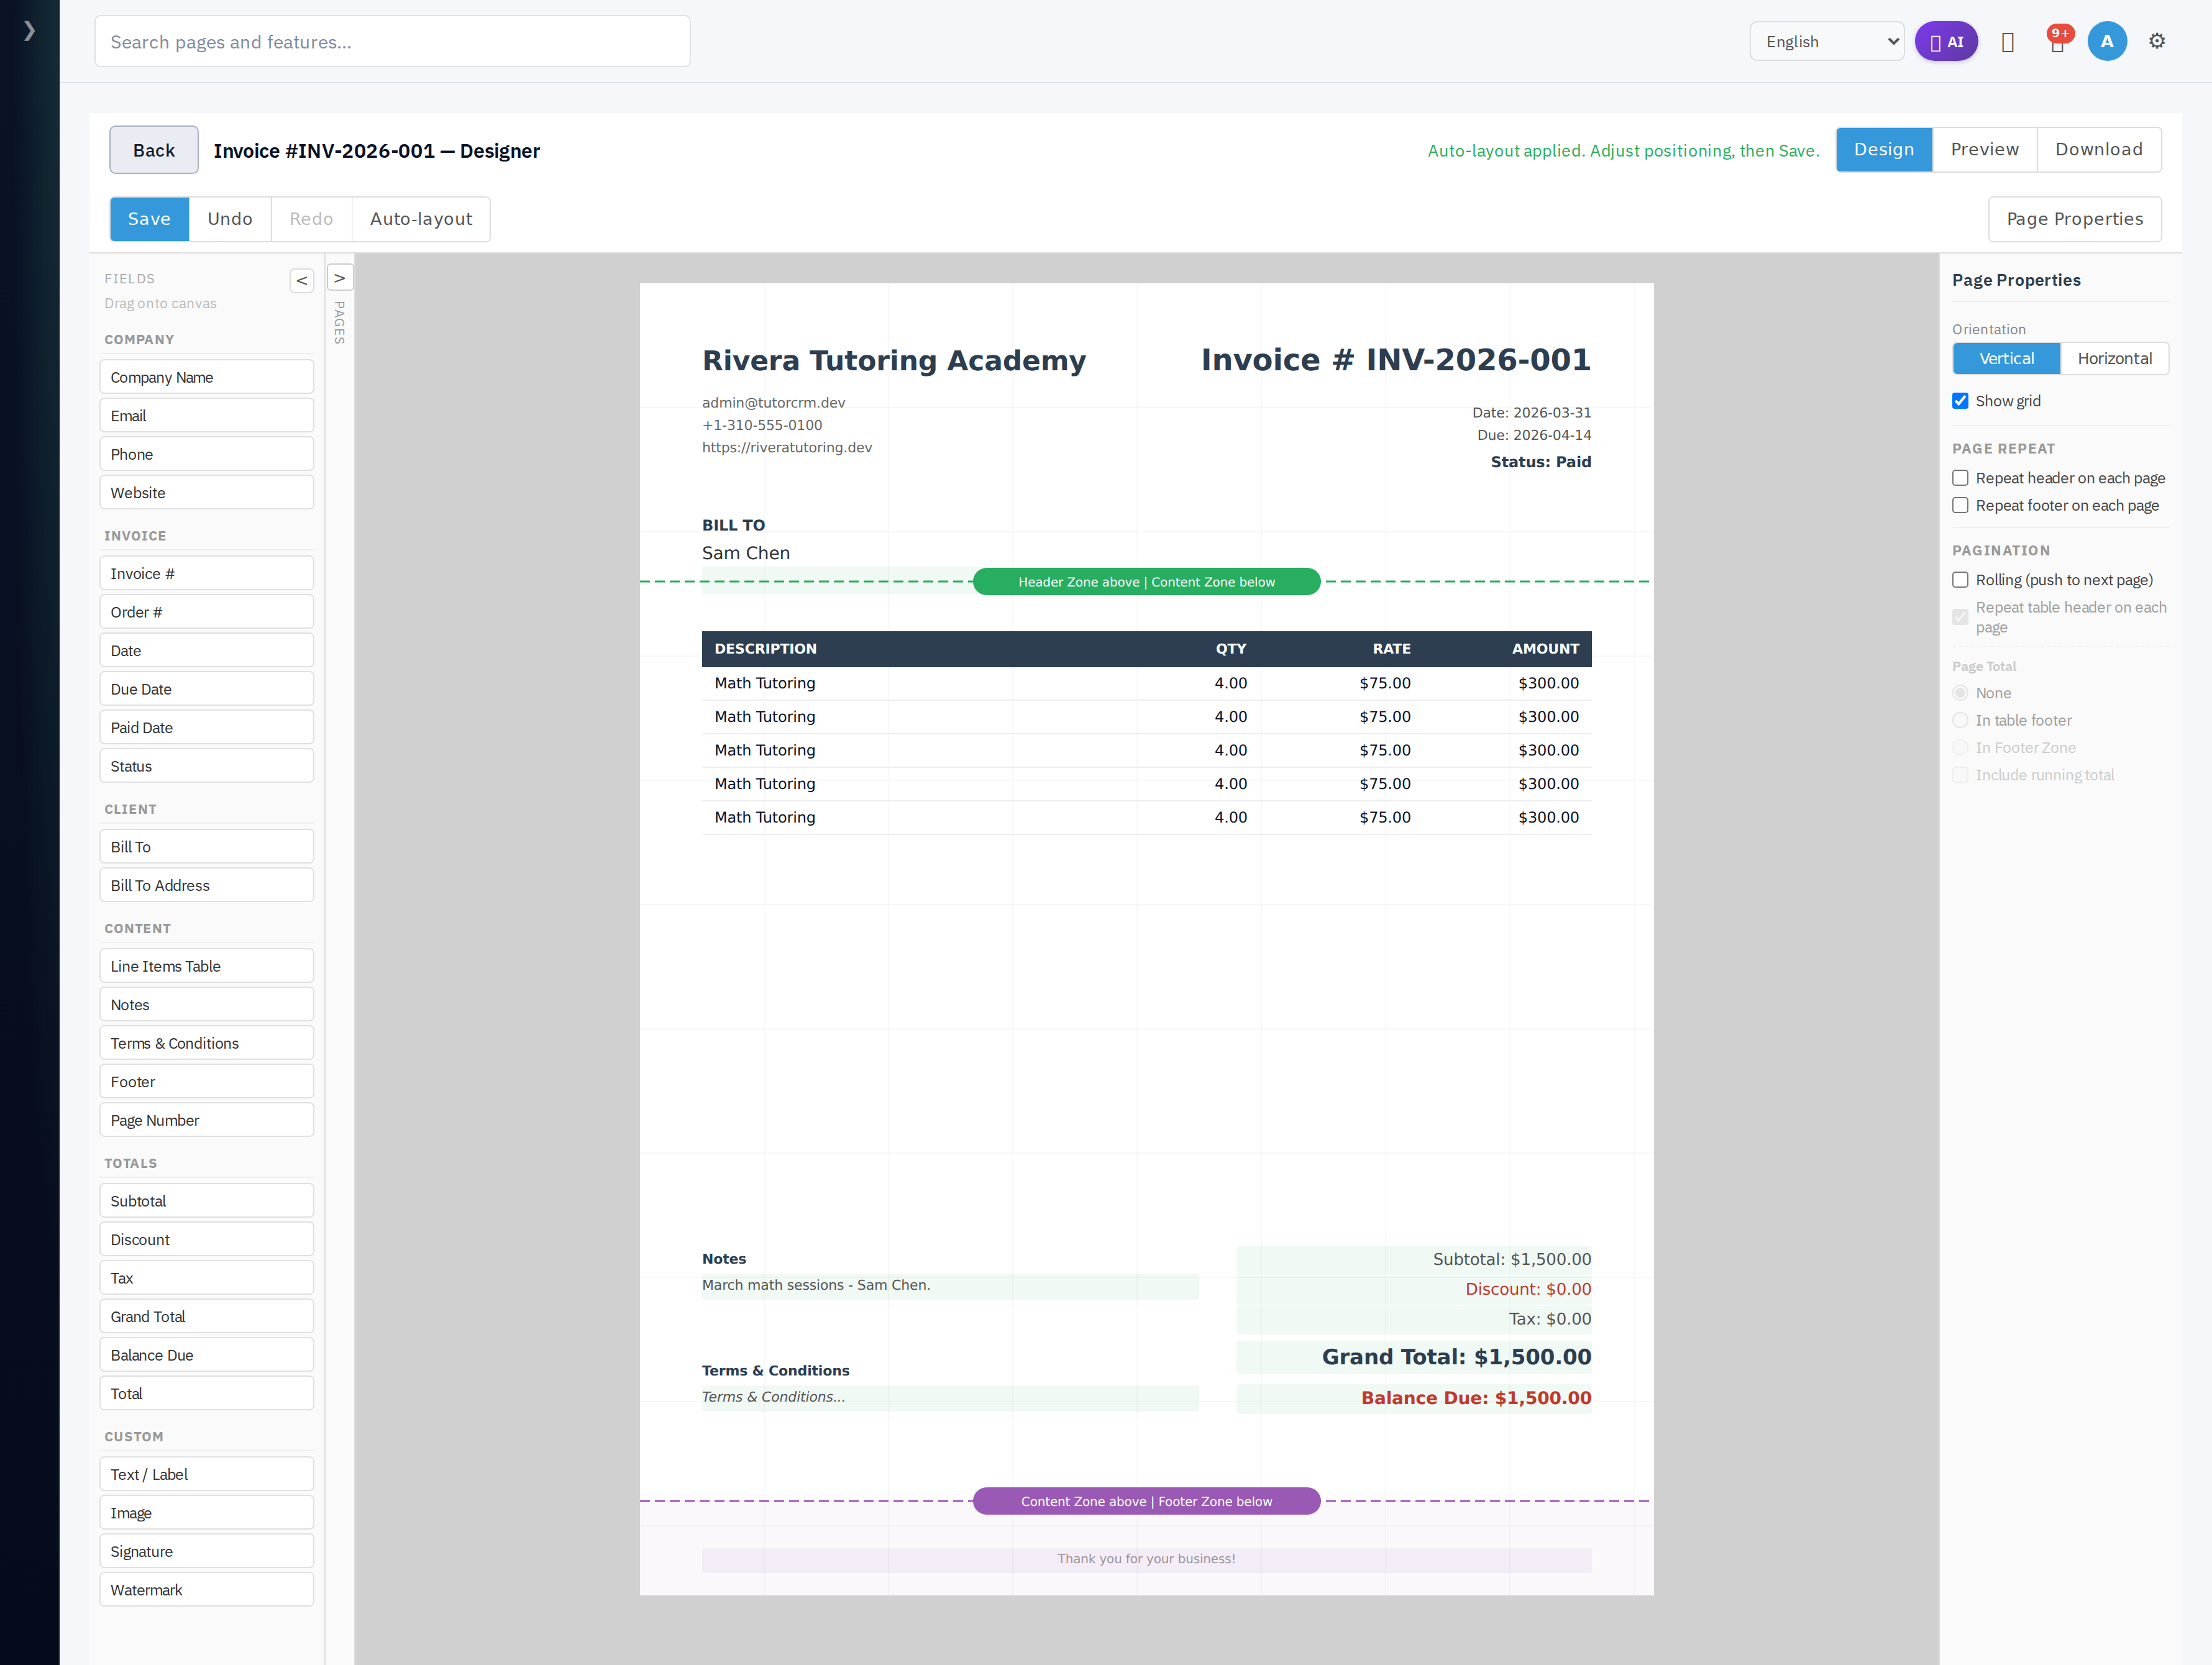Screen dimensions: 2212x1665
Task: Pick the Balance Due field
Action: point(206,1355)
